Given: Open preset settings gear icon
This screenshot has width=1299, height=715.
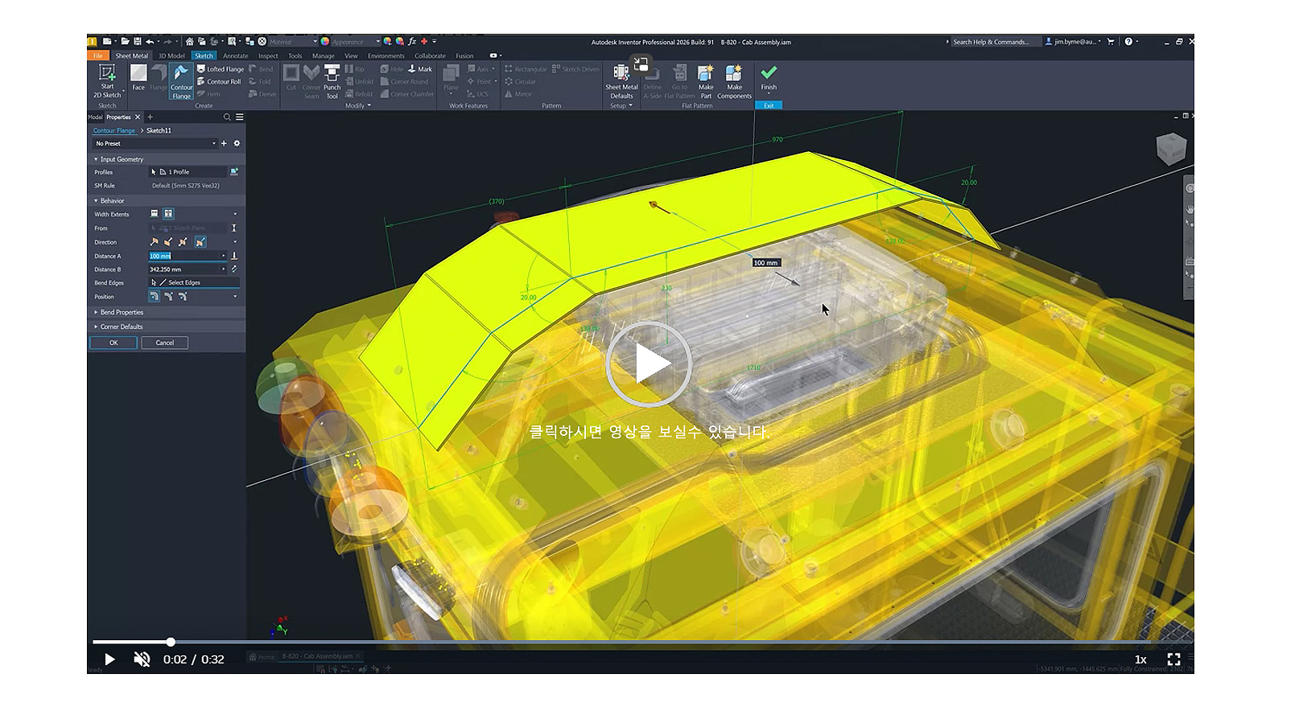Looking at the screenshot, I should pos(237,143).
